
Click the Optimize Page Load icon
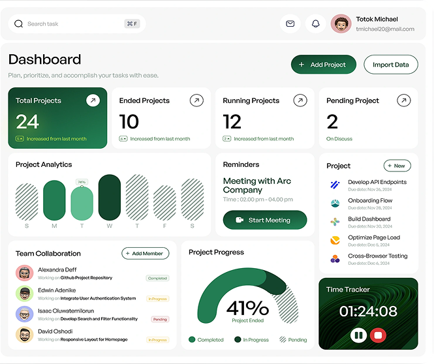[x=335, y=240]
